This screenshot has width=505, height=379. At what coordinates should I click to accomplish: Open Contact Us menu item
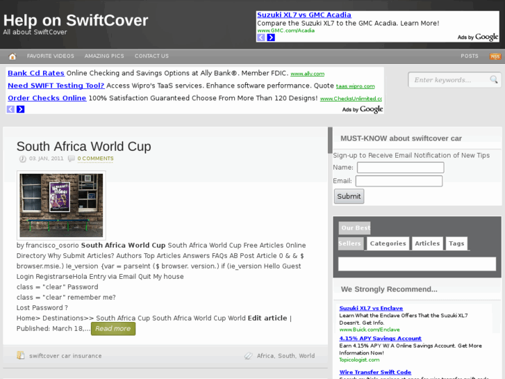(151, 56)
